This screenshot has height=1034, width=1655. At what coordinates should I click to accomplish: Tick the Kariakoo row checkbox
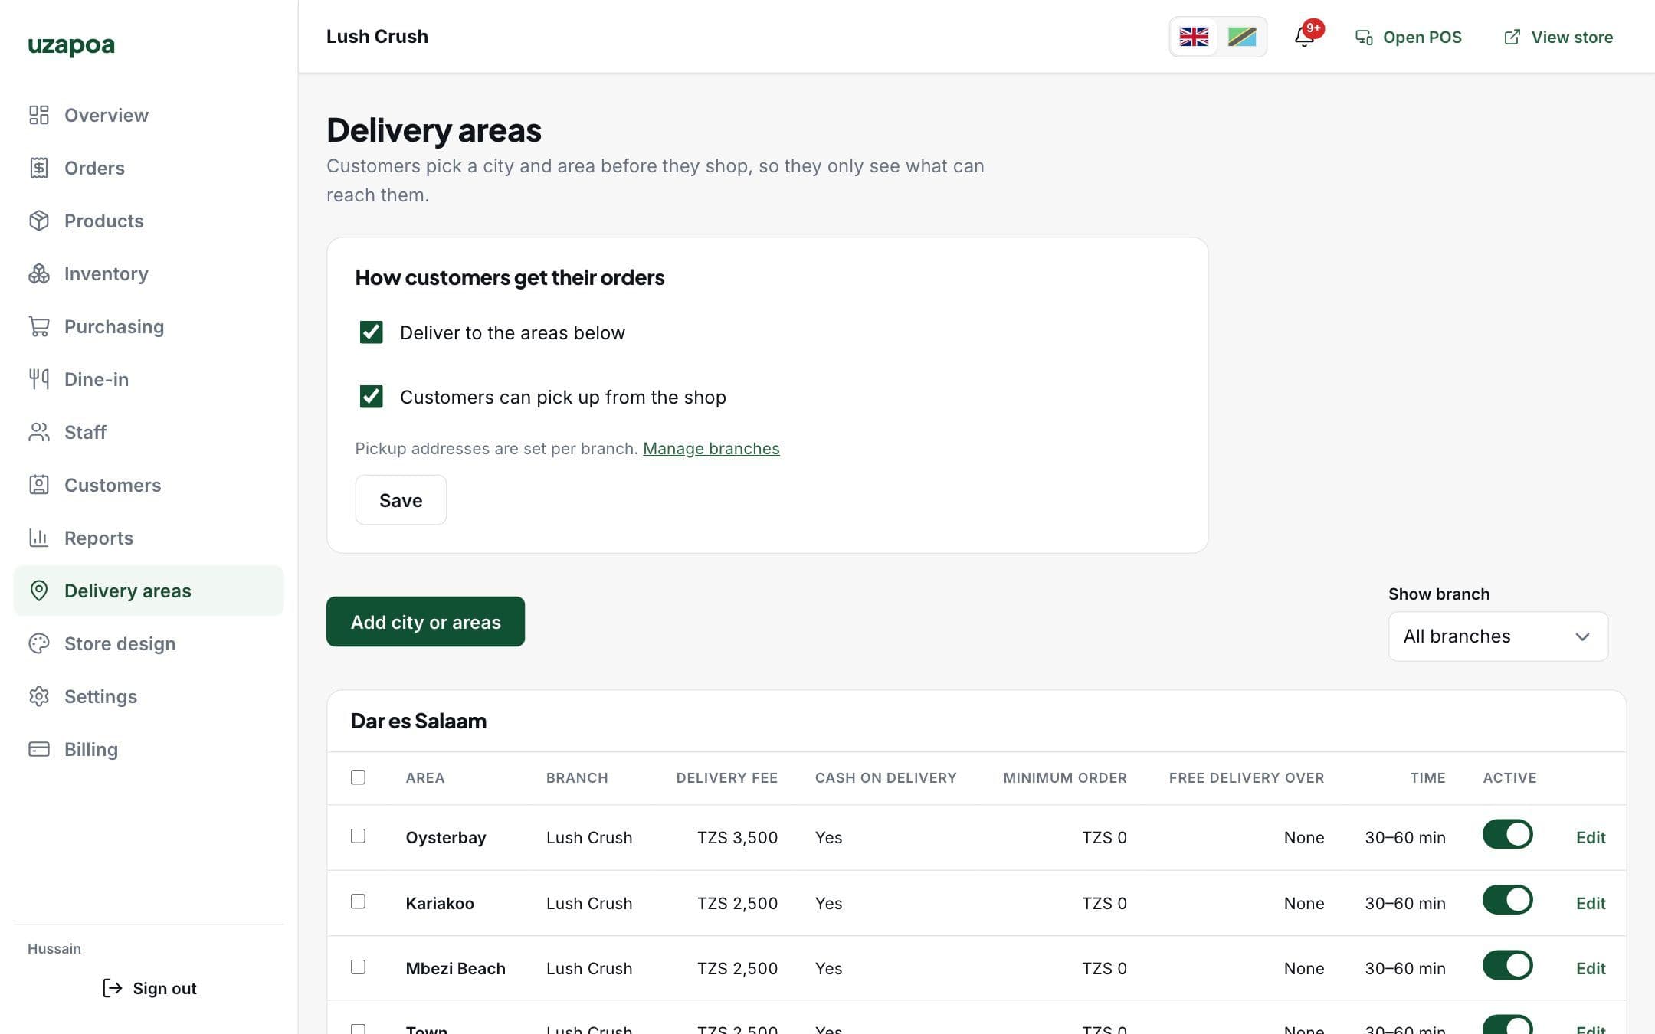358,901
